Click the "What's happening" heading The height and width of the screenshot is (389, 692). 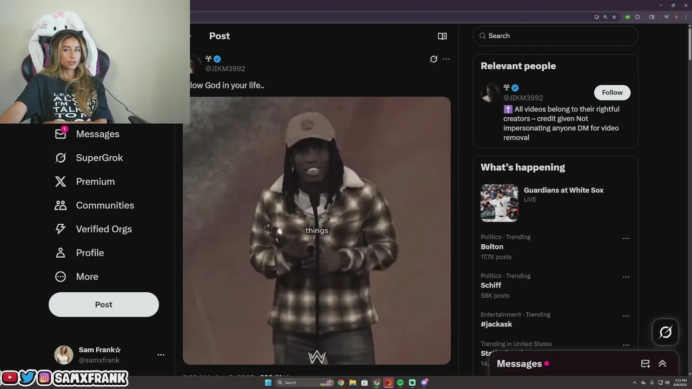click(523, 167)
